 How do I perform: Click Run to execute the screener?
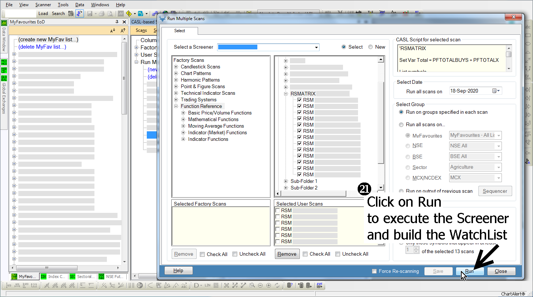tap(470, 271)
